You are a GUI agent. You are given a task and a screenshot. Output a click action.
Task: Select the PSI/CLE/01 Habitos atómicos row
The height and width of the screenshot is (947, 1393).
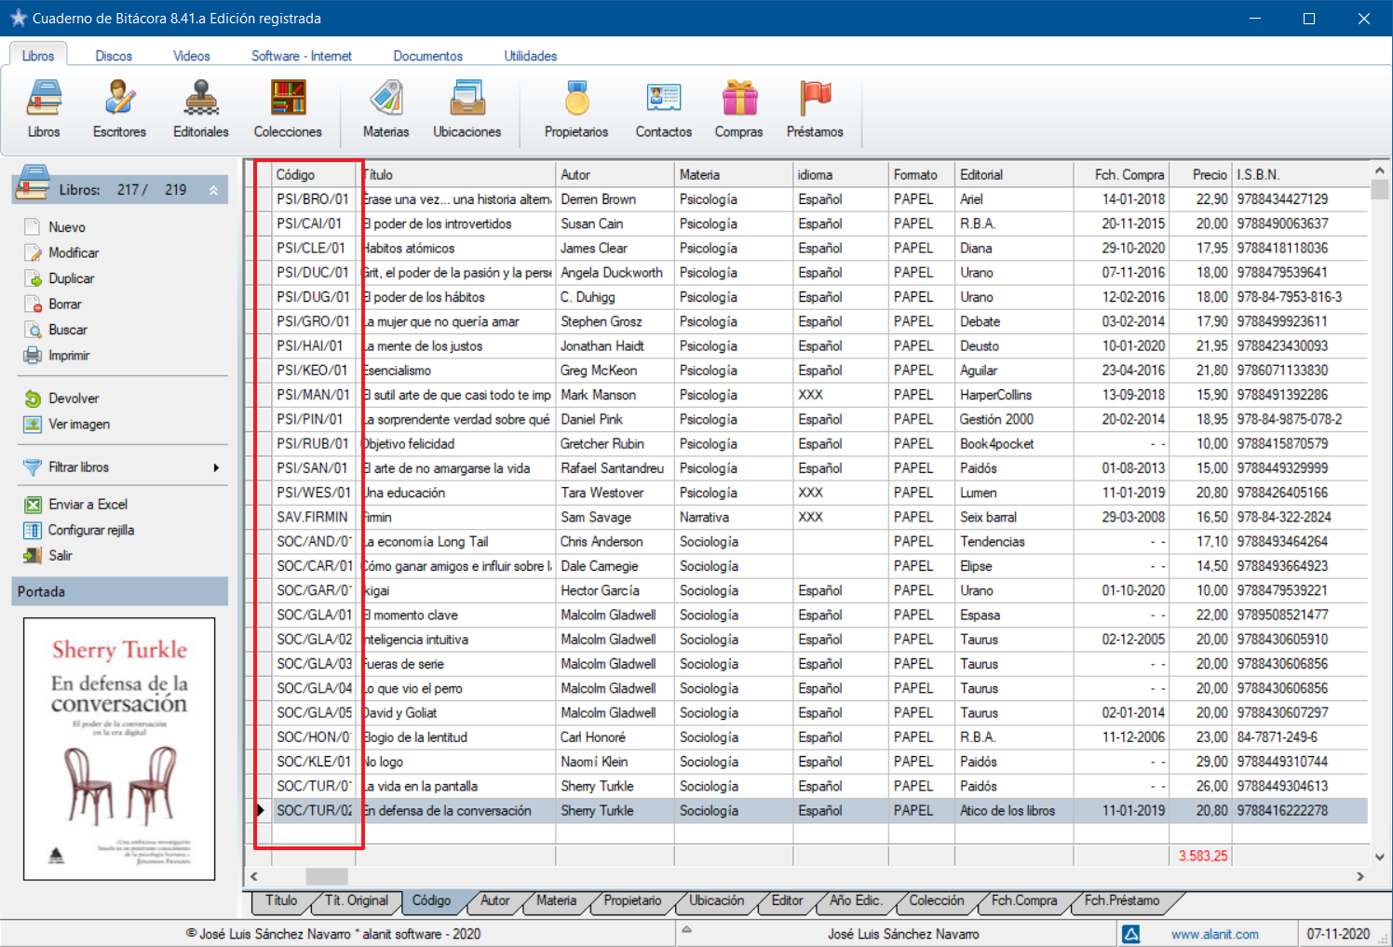pyautogui.click(x=410, y=249)
